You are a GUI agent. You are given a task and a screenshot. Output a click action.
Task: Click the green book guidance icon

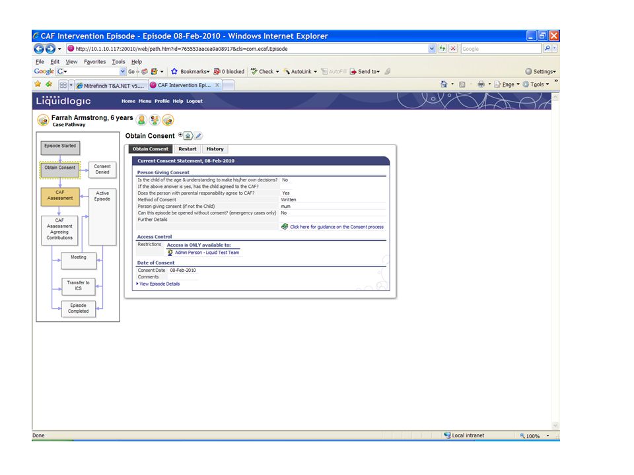click(285, 226)
